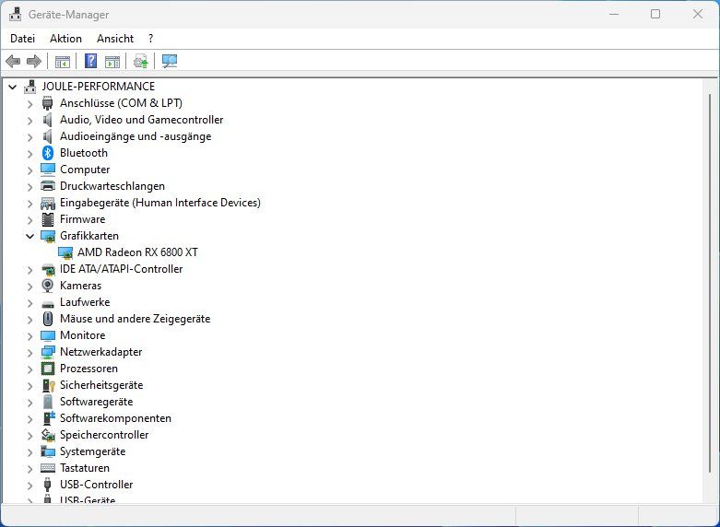The width and height of the screenshot is (720, 527).
Task: Click the Tastaturen keyboard icon
Action: (x=48, y=468)
